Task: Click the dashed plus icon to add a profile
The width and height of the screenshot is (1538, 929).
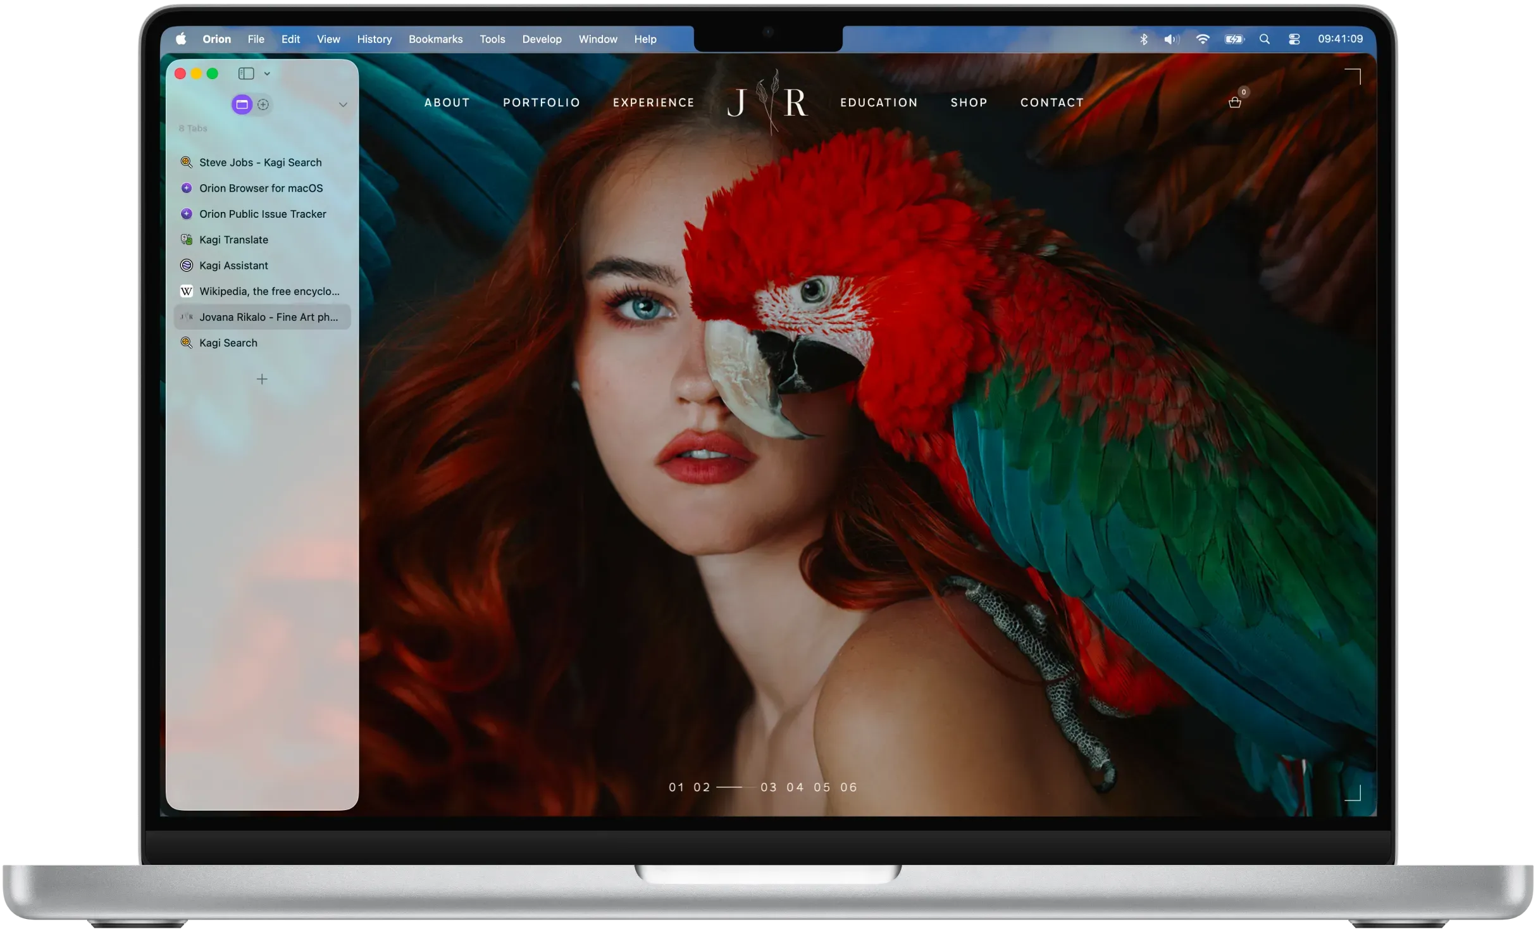Action: pos(263,104)
